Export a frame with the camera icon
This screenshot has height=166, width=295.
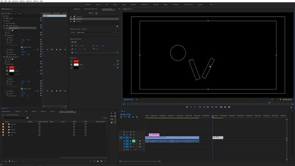point(229,107)
